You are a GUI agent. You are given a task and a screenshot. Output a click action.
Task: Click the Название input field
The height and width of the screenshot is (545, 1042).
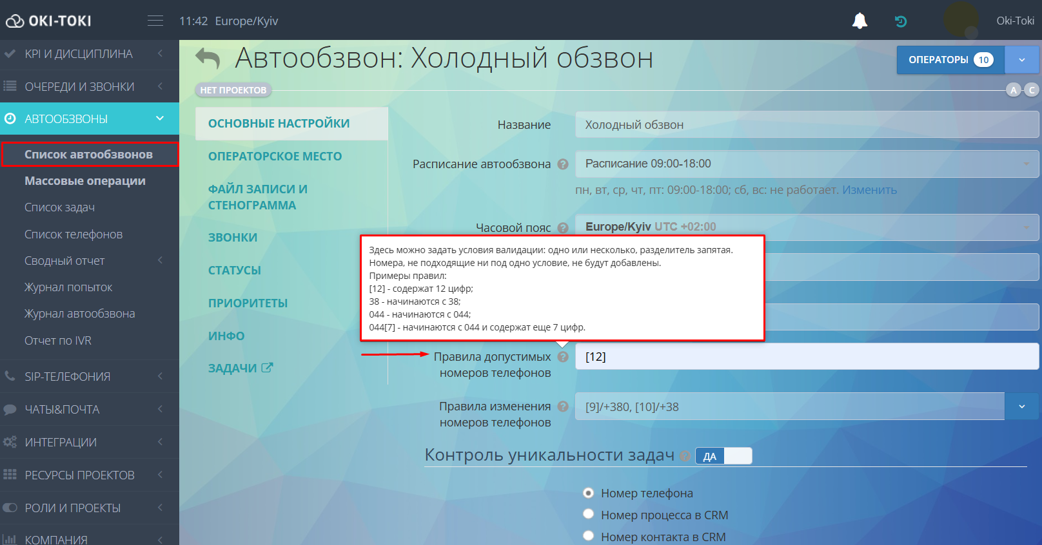tap(807, 124)
